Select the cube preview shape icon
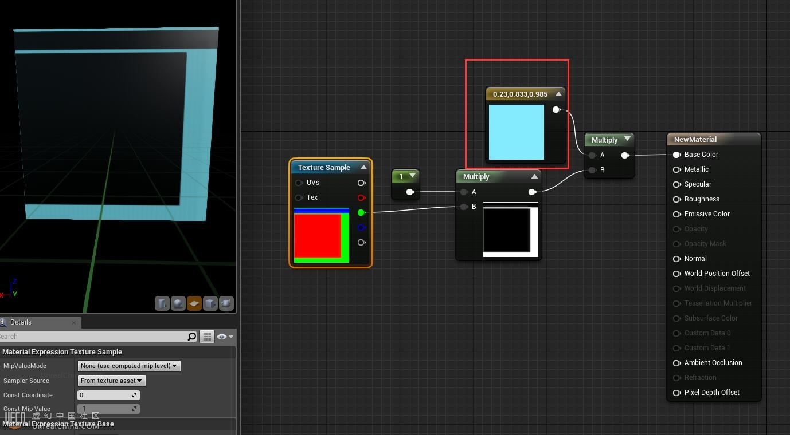The height and width of the screenshot is (435, 790). [x=210, y=303]
